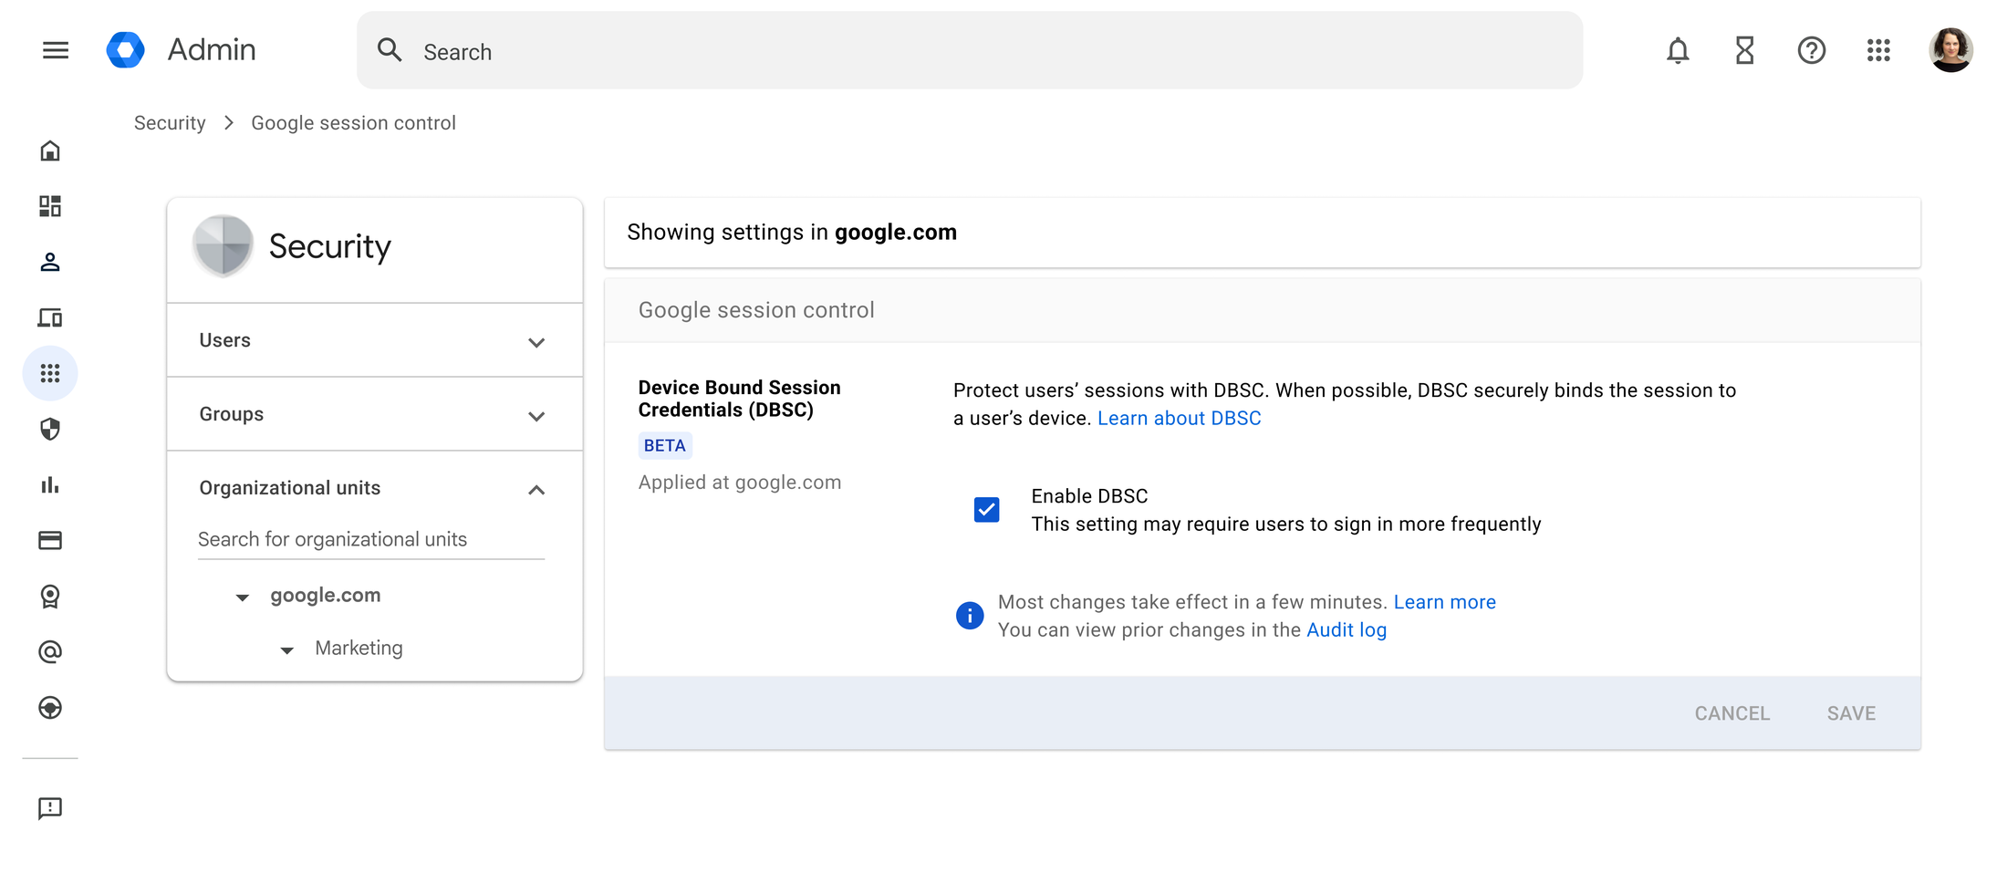Image resolution: width=2007 pixels, height=883 pixels.
Task: Open Devices icon in sidebar
Action: [x=50, y=317]
